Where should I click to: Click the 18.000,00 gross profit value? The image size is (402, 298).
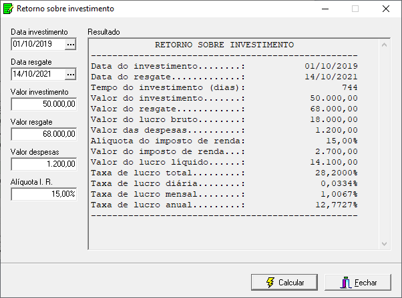(x=334, y=119)
